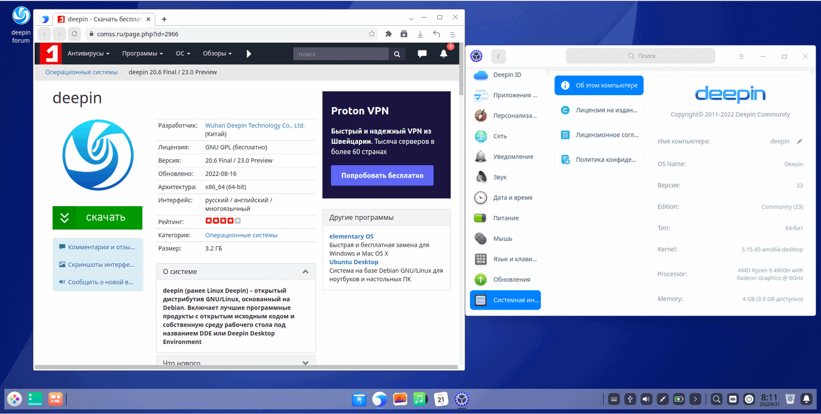Open the Обновления settings category

point(505,279)
